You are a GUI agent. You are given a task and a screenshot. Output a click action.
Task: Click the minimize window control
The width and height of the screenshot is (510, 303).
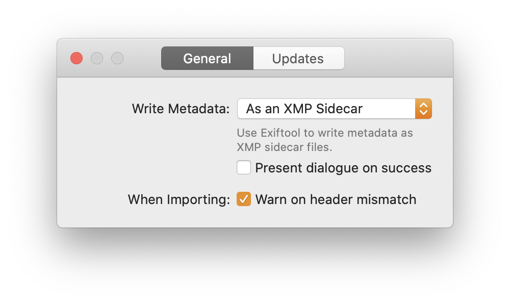[97, 58]
